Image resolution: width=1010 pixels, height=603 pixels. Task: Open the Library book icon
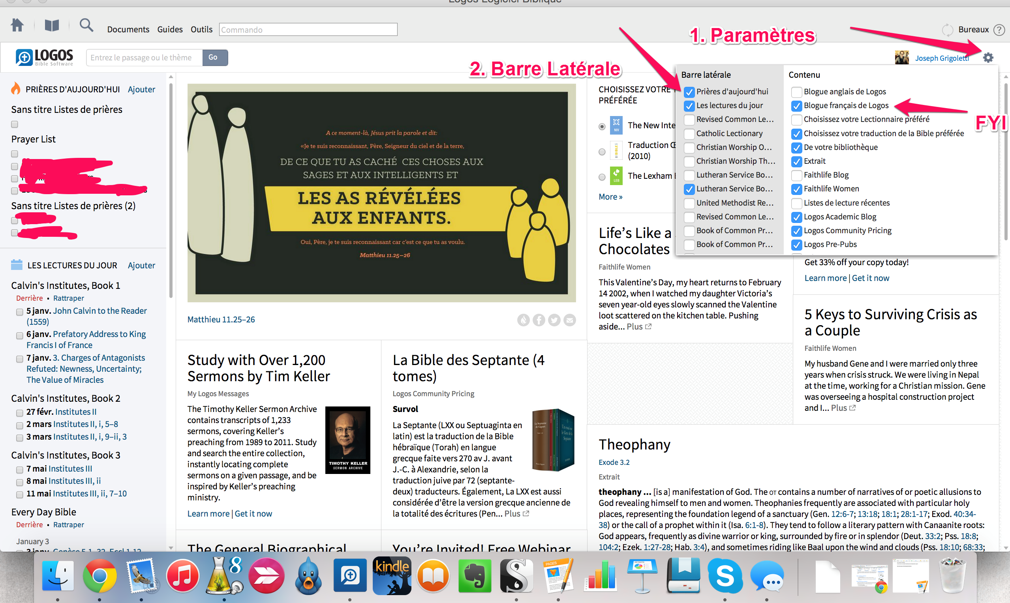[x=52, y=26]
